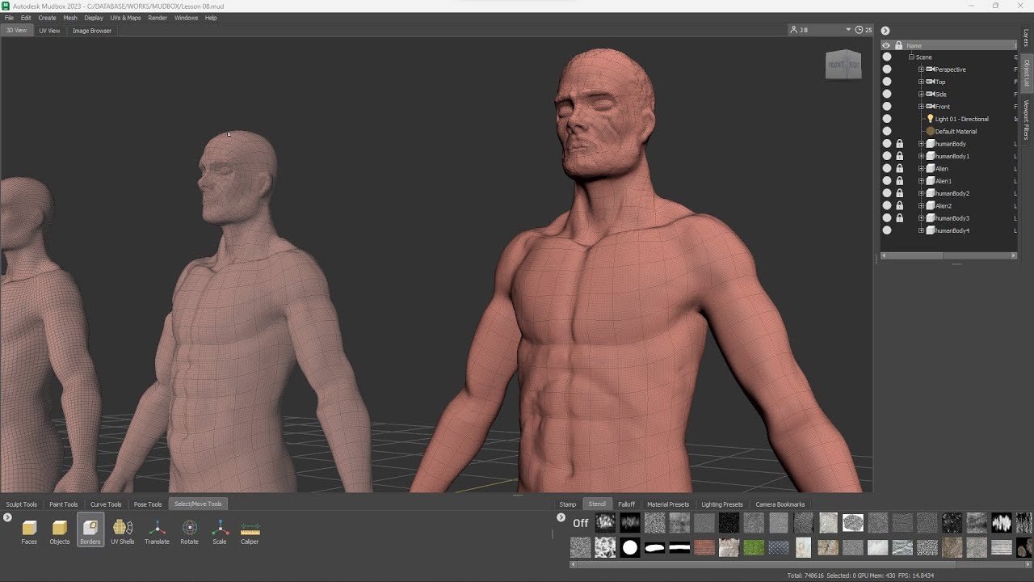Collapse the Scene tree node

tap(911, 57)
